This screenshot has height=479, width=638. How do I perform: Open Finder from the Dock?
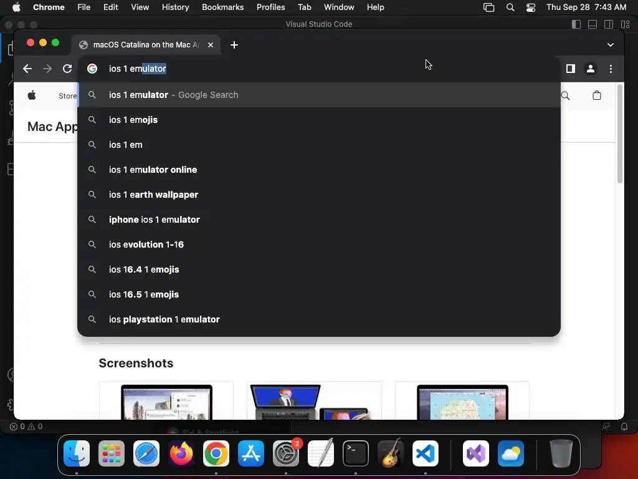pyautogui.click(x=77, y=453)
